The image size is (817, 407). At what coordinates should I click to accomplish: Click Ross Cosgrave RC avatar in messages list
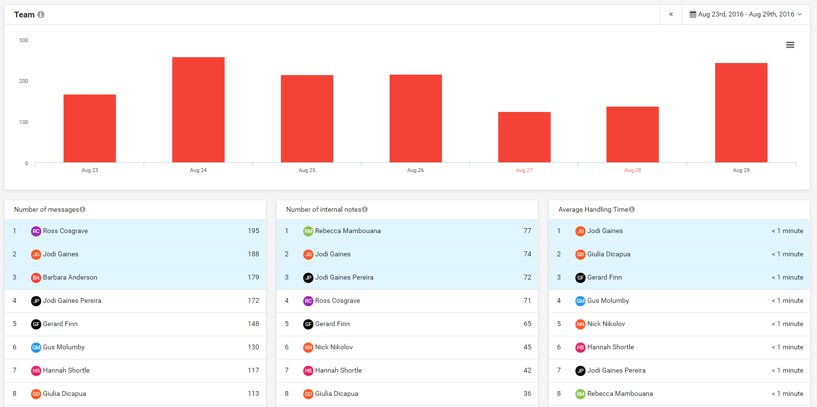[x=36, y=231]
